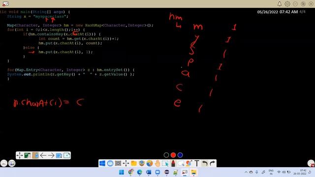Open File Explorer from the taskbar
The width and height of the screenshot is (315, 177).
193,172
